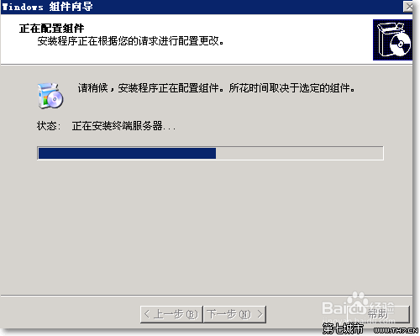
Task: Close the Windows Components Wizard window
Action: click(408, 7)
